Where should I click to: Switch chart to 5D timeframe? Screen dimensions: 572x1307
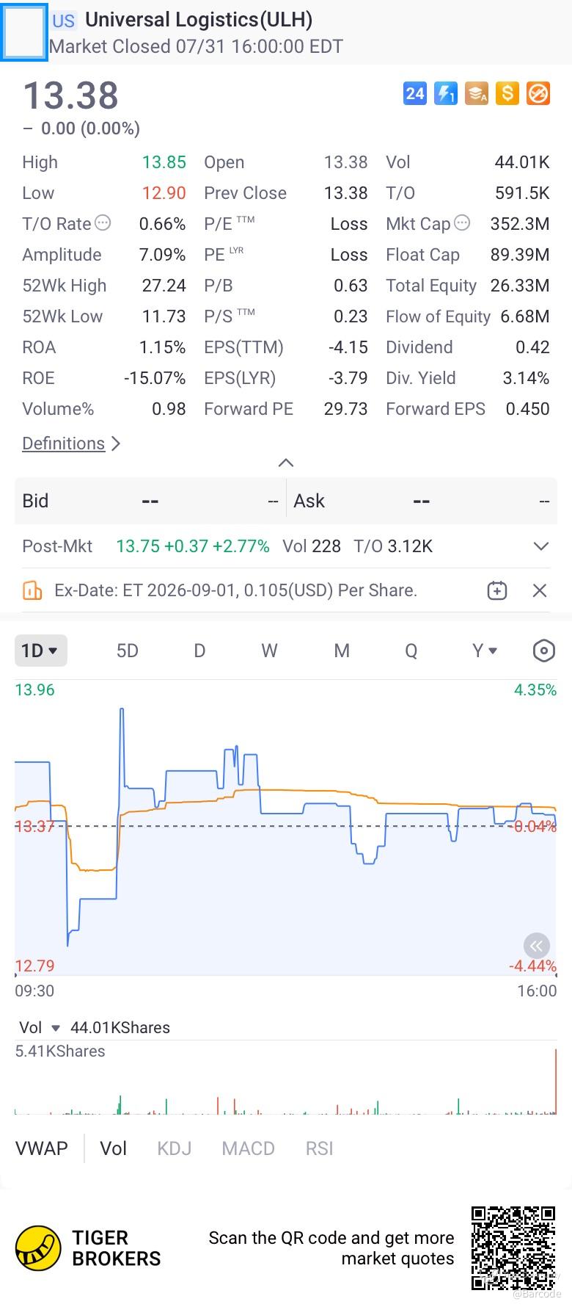click(128, 651)
